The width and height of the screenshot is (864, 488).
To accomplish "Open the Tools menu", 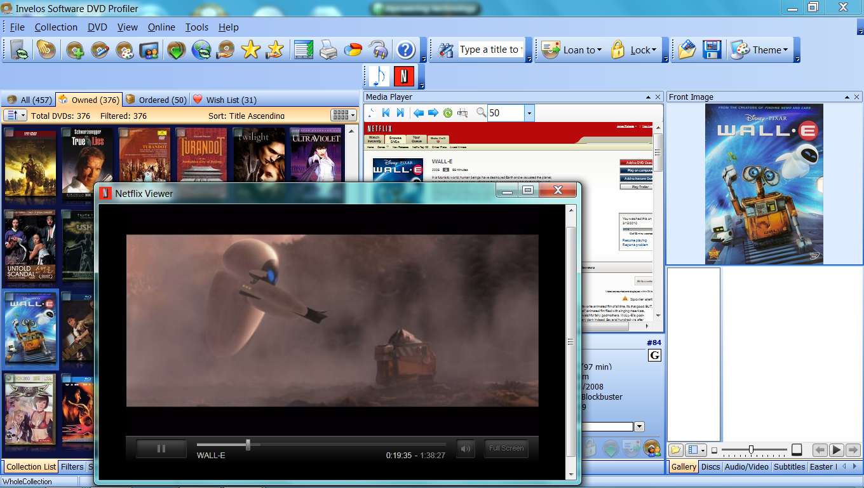I will [x=197, y=27].
